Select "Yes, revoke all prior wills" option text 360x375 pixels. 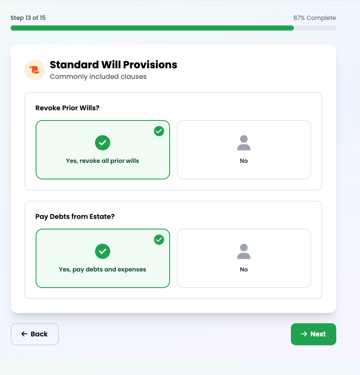click(103, 161)
